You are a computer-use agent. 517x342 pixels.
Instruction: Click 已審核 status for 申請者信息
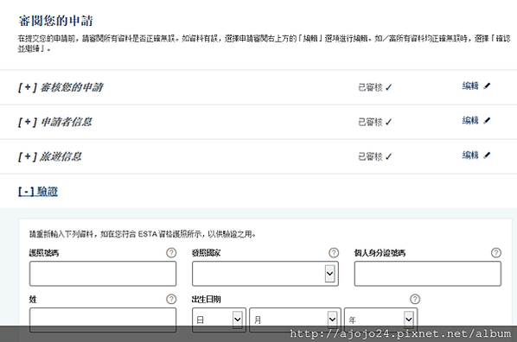[x=375, y=123]
